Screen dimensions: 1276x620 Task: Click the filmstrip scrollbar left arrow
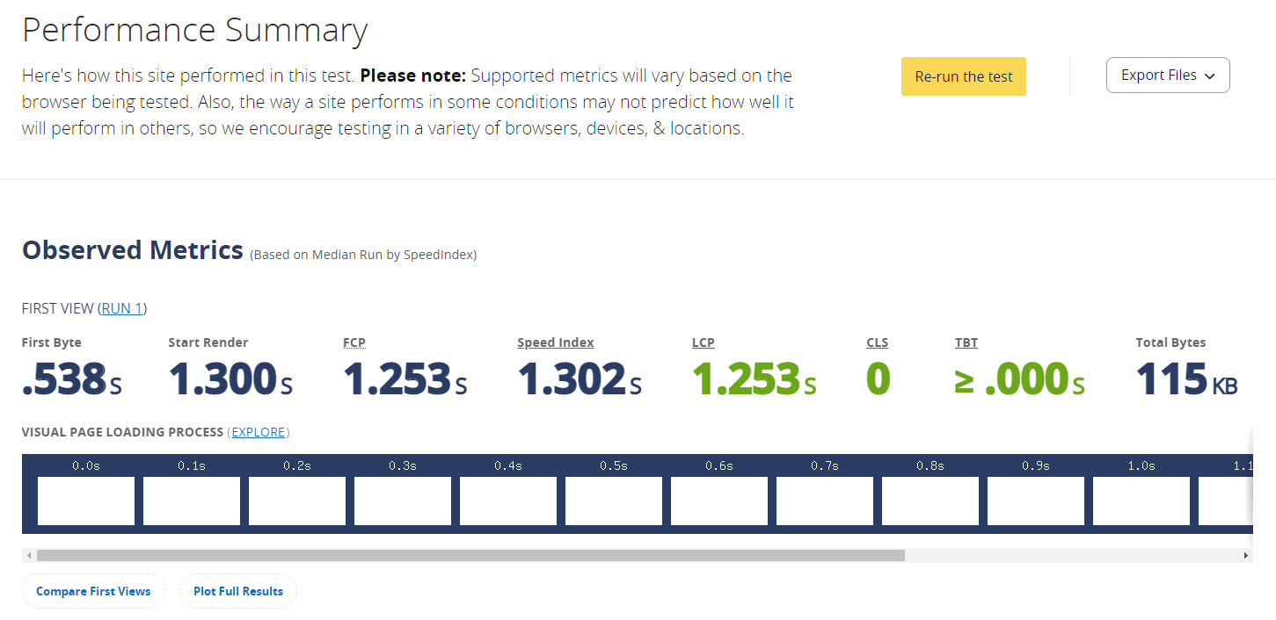point(29,556)
